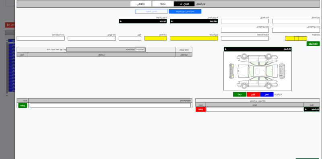
Task: Click the Choose Files button
Action: click(x=140, y=50)
